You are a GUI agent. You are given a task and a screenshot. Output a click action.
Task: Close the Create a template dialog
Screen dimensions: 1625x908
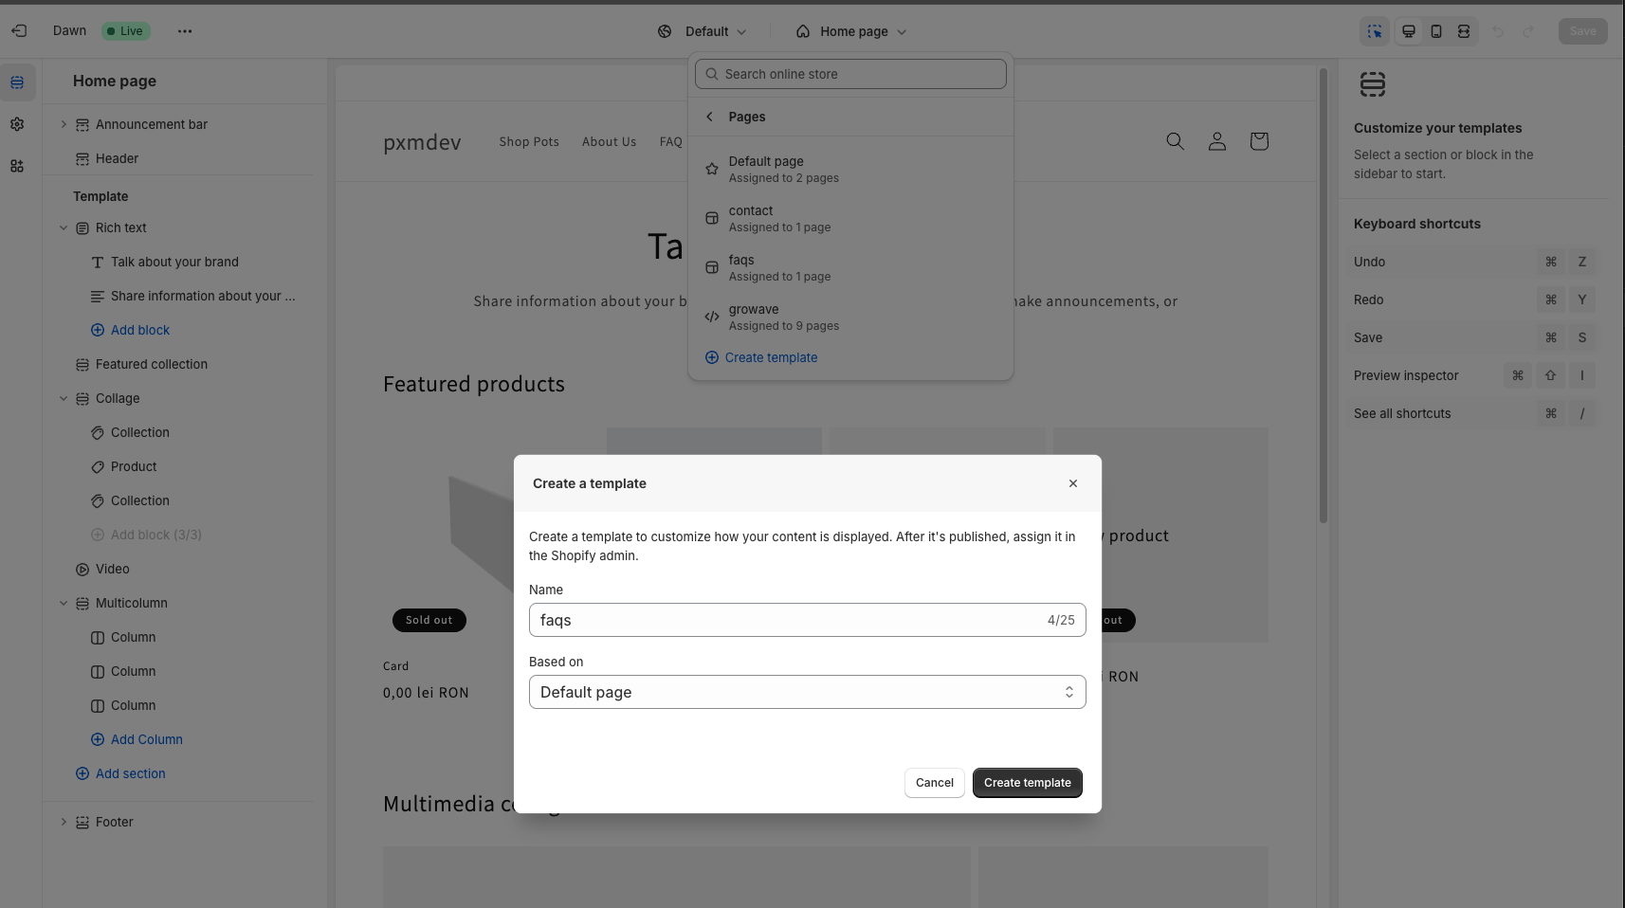(1073, 483)
